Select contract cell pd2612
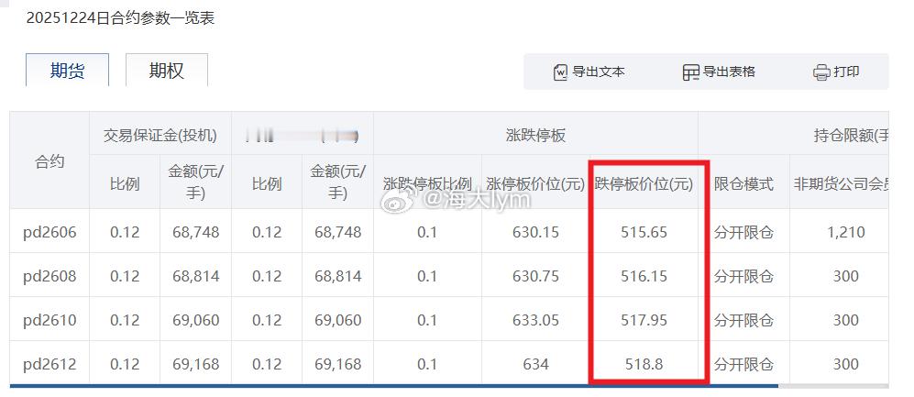 [50, 364]
